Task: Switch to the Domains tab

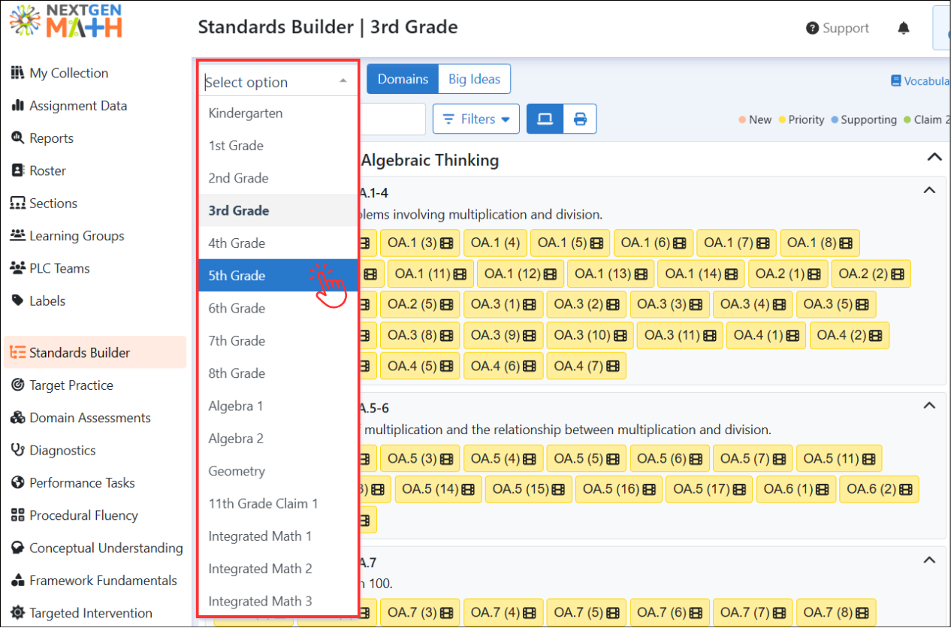Action: [403, 79]
